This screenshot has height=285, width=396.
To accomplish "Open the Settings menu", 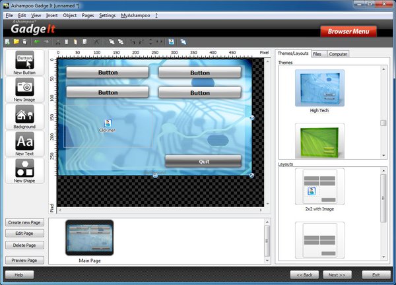I will pos(107,15).
